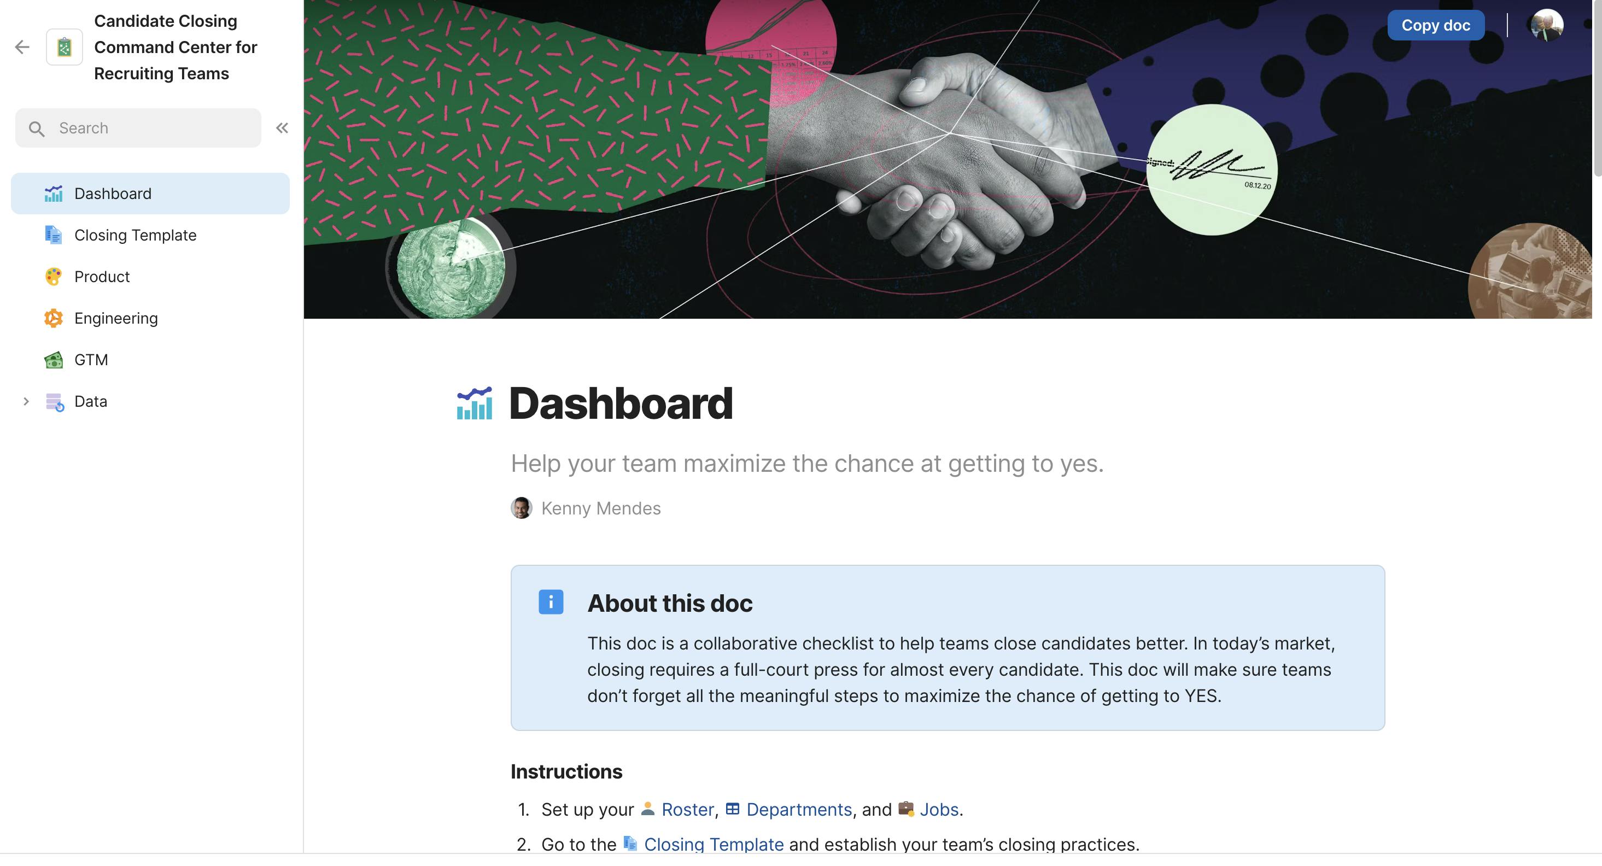Click the Roster link in instructions
Viewport: 1602px width, 866px height.
click(687, 810)
